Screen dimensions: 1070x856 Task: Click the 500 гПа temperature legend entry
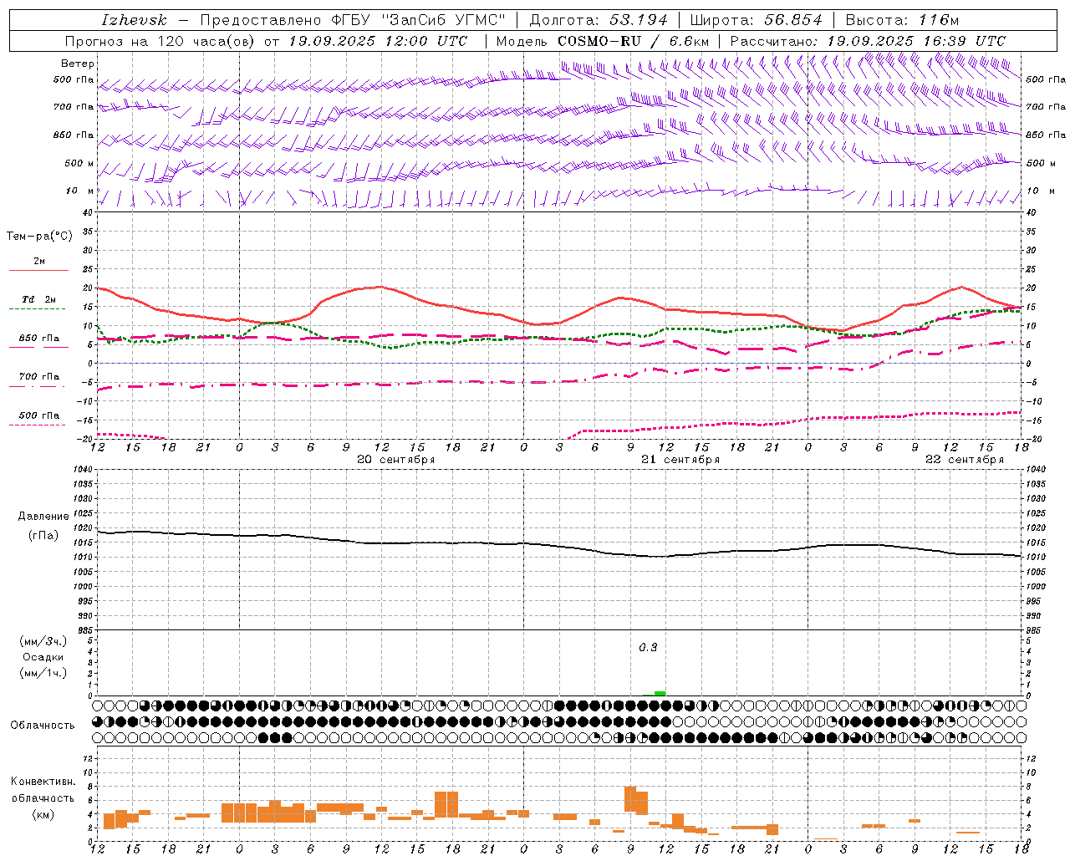tap(39, 415)
